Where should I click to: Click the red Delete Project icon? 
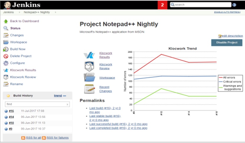coord(6,56)
